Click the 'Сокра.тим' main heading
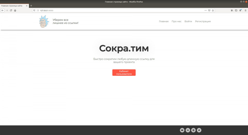 (x=124, y=48)
